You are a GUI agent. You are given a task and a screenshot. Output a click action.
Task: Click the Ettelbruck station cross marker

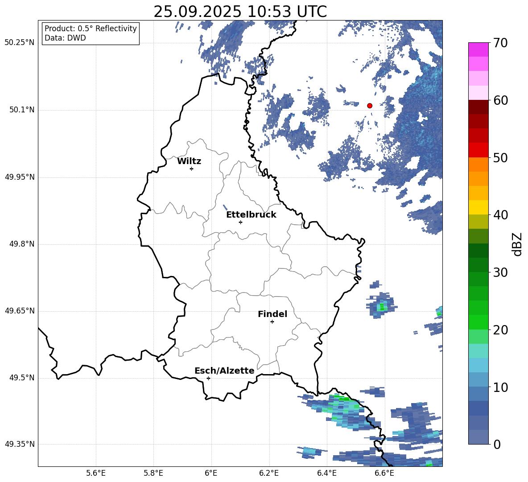240,222
